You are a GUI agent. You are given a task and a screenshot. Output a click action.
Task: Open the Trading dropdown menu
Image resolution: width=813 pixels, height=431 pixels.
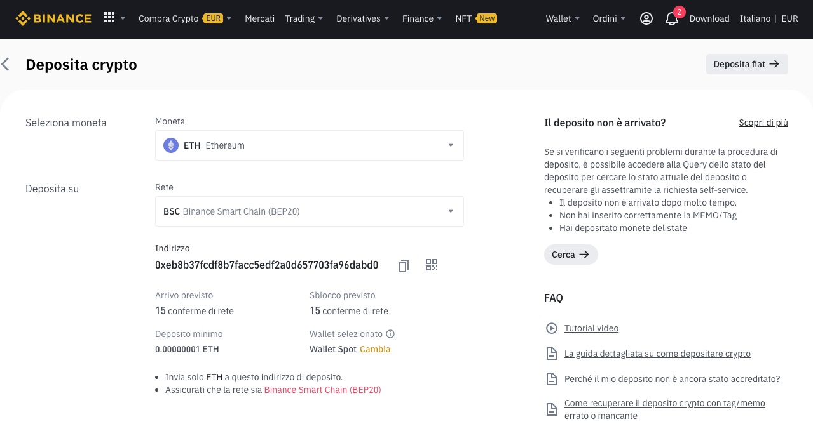(304, 18)
